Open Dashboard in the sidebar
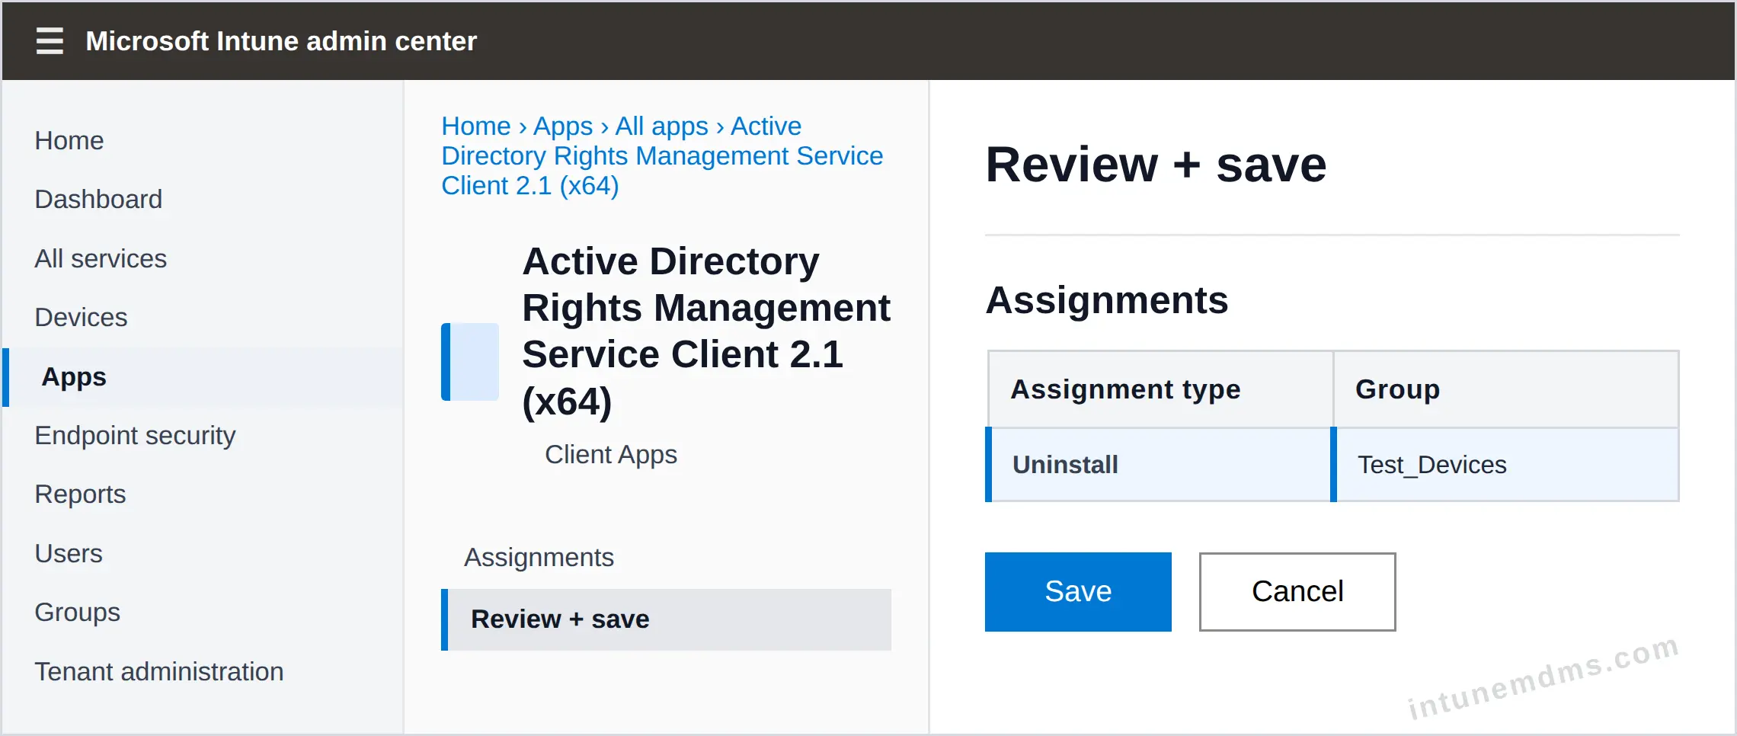 (x=98, y=200)
